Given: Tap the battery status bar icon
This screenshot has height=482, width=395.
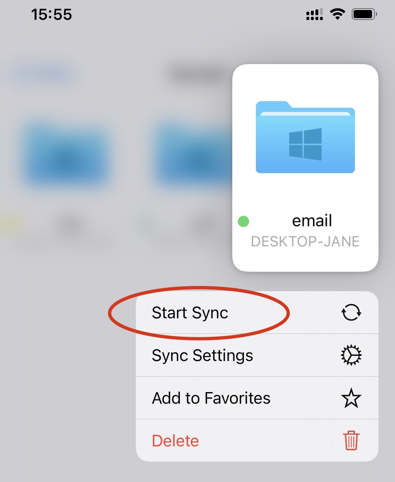Looking at the screenshot, I should point(364,14).
